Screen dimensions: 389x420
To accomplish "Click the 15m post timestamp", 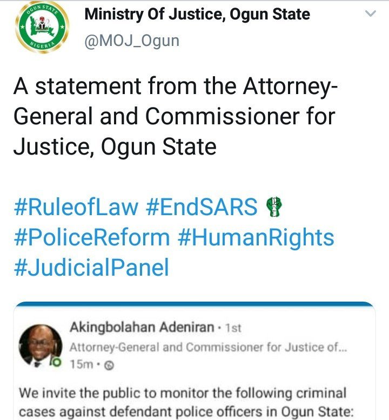I will coord(82,364).
